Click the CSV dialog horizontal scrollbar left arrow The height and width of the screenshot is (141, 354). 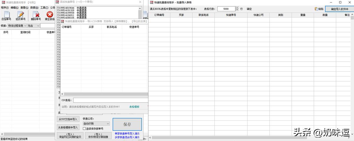click(62, 94)
